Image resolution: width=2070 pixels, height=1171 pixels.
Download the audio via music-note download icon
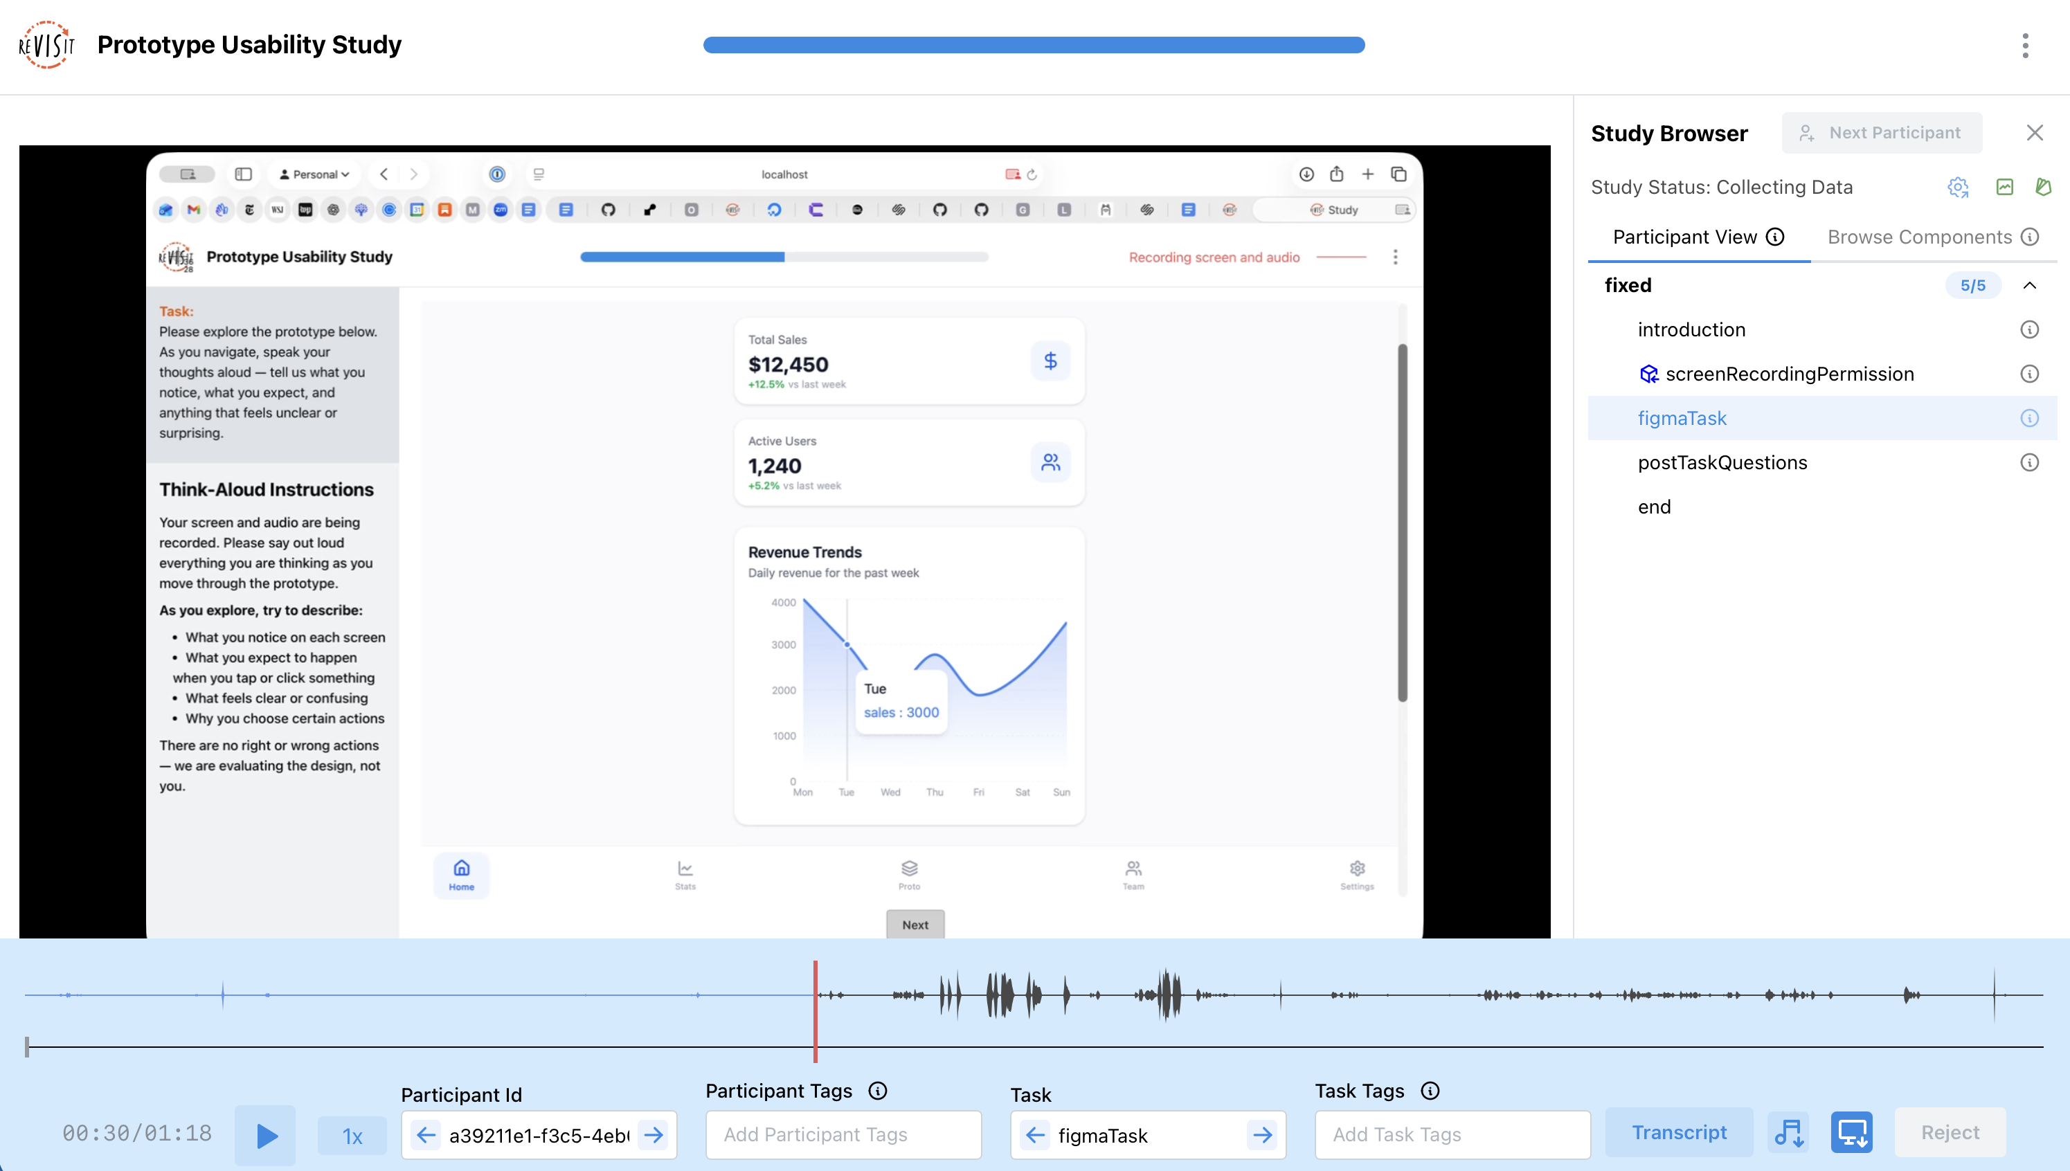pos(1788,1132)
